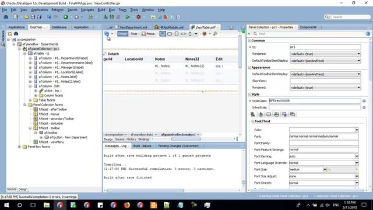The width and height of the screenshot is (373, 210).
Task: Collapse the Common properties section
Action: tap(249, 41)
